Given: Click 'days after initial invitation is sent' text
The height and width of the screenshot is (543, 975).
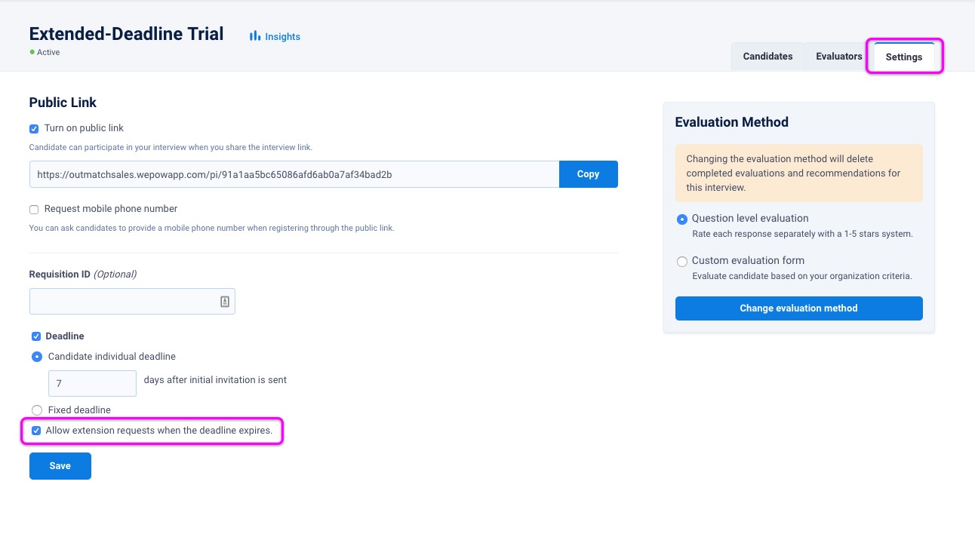Looking at the screenshot, I should point(215,380).
